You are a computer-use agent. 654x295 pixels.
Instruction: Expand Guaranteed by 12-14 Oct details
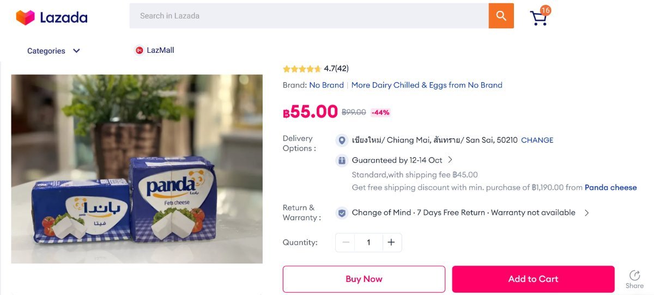pos(450,160)
